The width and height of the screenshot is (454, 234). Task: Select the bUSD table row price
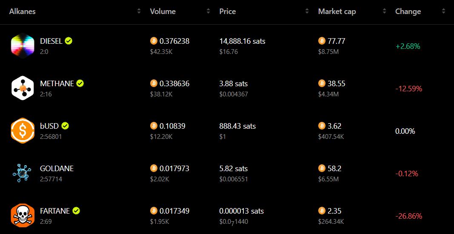pyautogui.click(x=237, y=126)
